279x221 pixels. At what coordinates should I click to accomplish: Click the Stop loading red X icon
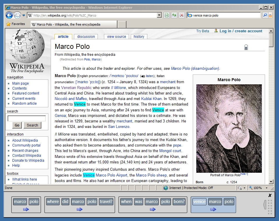coord(182,15)
